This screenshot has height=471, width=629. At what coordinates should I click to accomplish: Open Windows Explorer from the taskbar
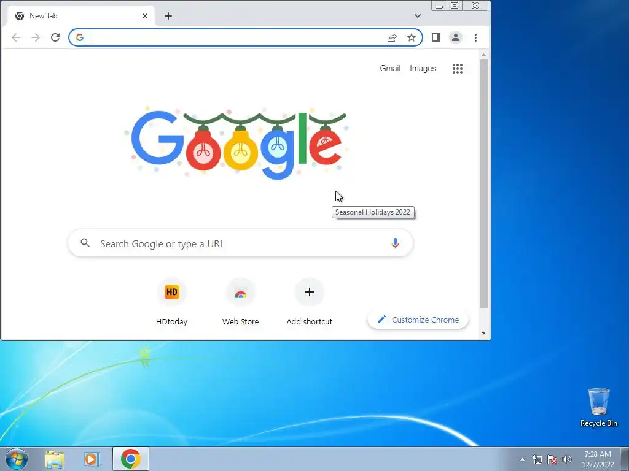pos(55,459)
